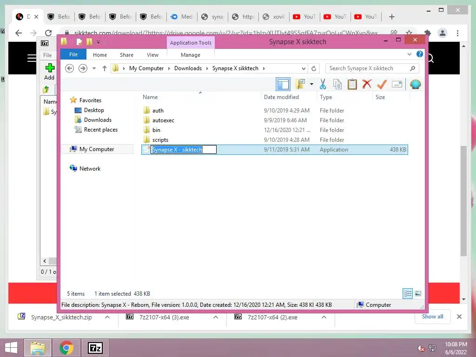The height and width of the screenshot is (357, 476).
Task: Switch to the Home ribbon tab
Action: pyautogui.click(x=100, y=55)
